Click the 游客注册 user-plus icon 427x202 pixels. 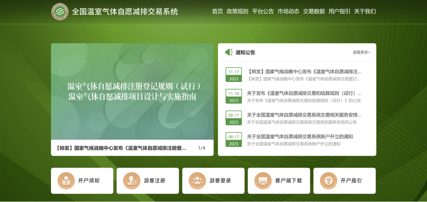132,181
